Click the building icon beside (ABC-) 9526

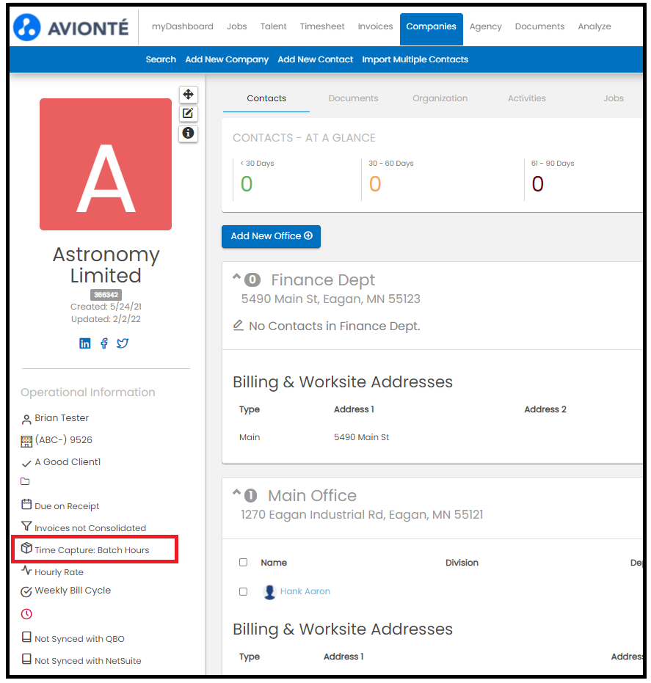[26, 441]
